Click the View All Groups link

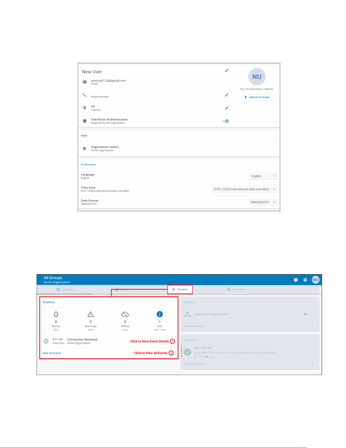(193, 326)
